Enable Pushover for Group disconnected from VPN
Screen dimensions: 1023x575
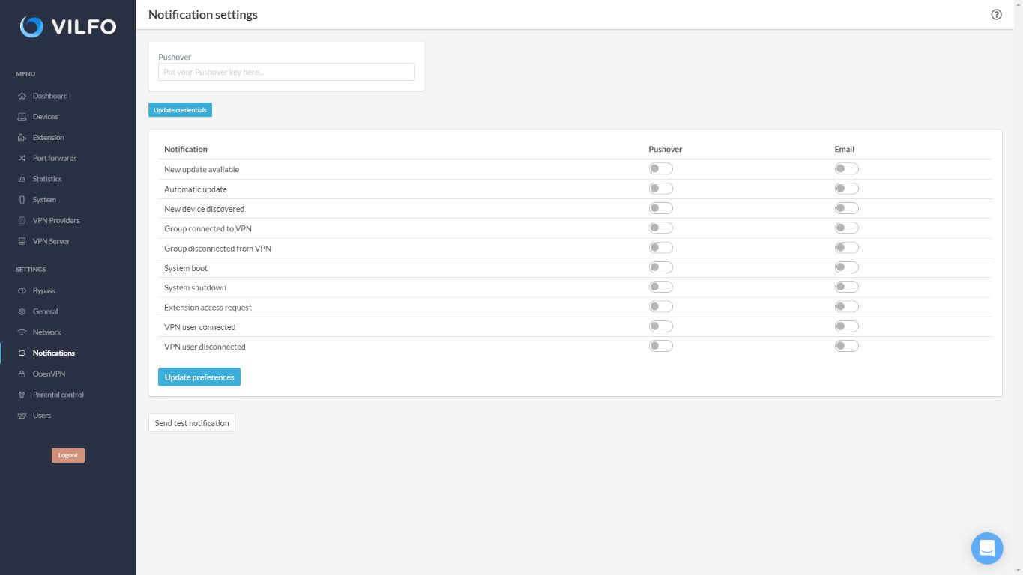click(661, 248)
